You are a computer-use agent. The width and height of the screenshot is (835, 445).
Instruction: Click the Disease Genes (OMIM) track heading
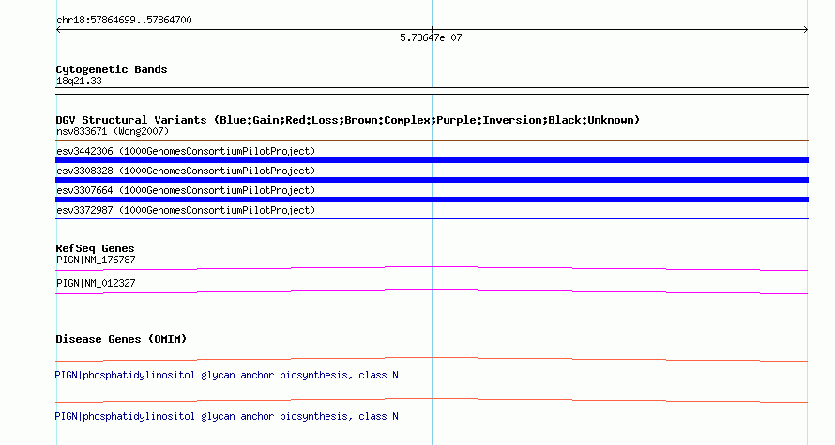121,339
